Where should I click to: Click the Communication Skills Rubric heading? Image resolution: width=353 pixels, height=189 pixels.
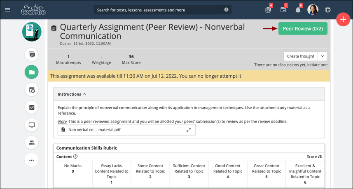[x=86, y=148]
